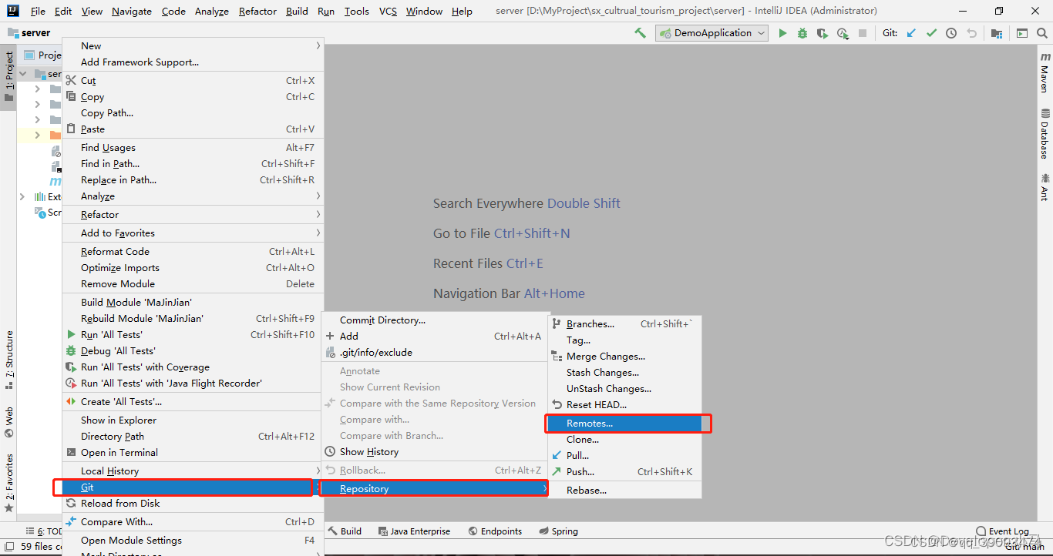Select Show in Explorer

click(193, 420)
